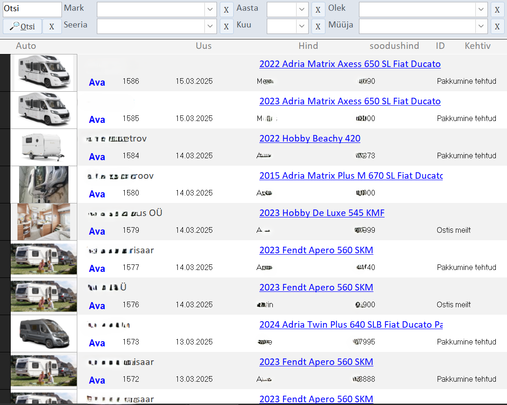Clear the Kuu filter with X
The height and width of the screenshot is (405, 507).
coord(318,27)
